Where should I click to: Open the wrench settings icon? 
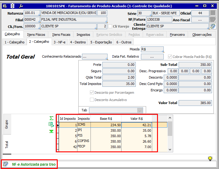(x=21, y=6)
